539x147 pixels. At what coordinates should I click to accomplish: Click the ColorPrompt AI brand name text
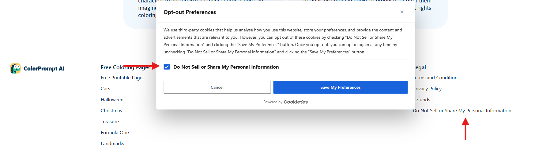point(44,69)
